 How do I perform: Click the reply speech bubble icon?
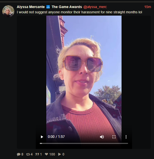click(19, 154)
